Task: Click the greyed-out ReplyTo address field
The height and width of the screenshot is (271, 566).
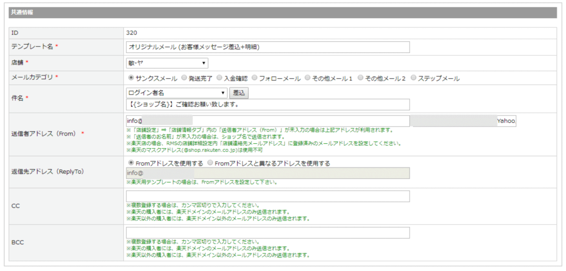Action: (268, 174)
